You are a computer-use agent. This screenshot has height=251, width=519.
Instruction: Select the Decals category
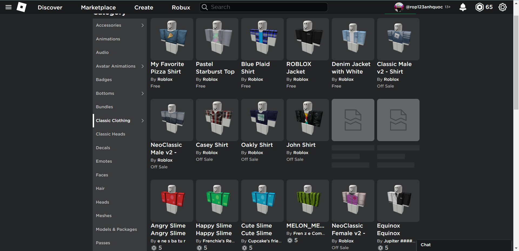point(103,148)
